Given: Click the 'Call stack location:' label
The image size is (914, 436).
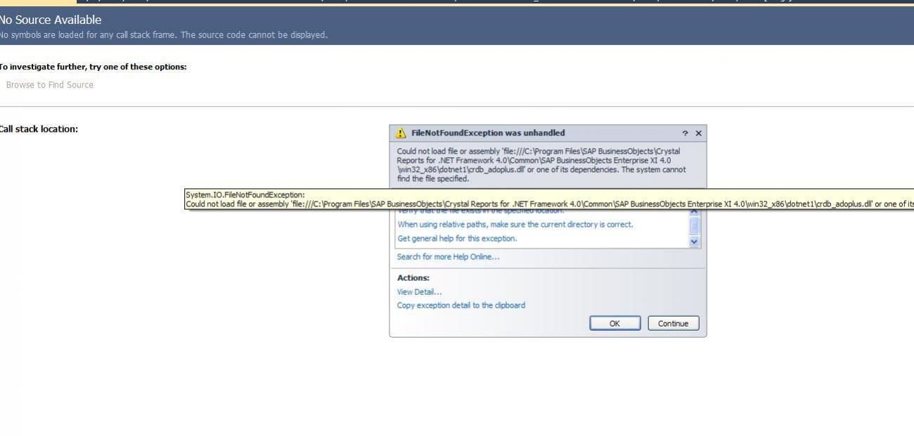Looking at the screenshot, I should click(39, 129).
